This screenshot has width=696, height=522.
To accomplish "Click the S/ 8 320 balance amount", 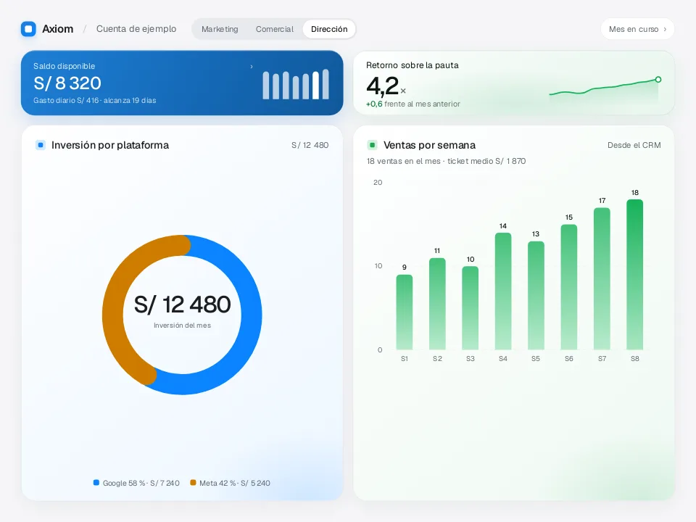I will click(67, 83).
